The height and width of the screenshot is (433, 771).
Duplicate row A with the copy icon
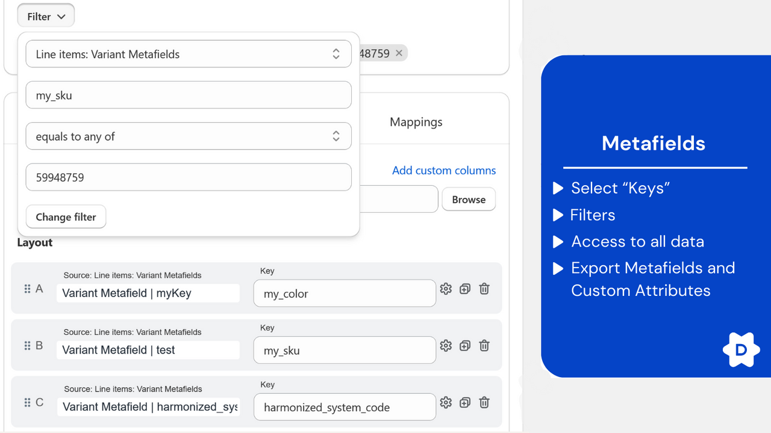[465, 289]
